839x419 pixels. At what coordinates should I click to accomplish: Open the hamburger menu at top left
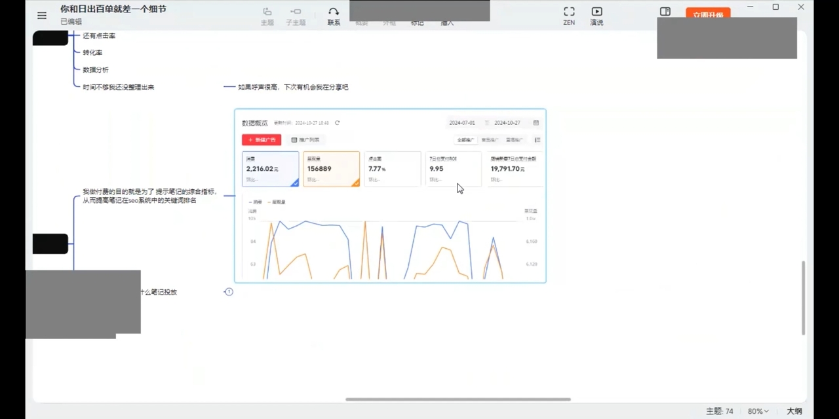[x=41, y=15]
